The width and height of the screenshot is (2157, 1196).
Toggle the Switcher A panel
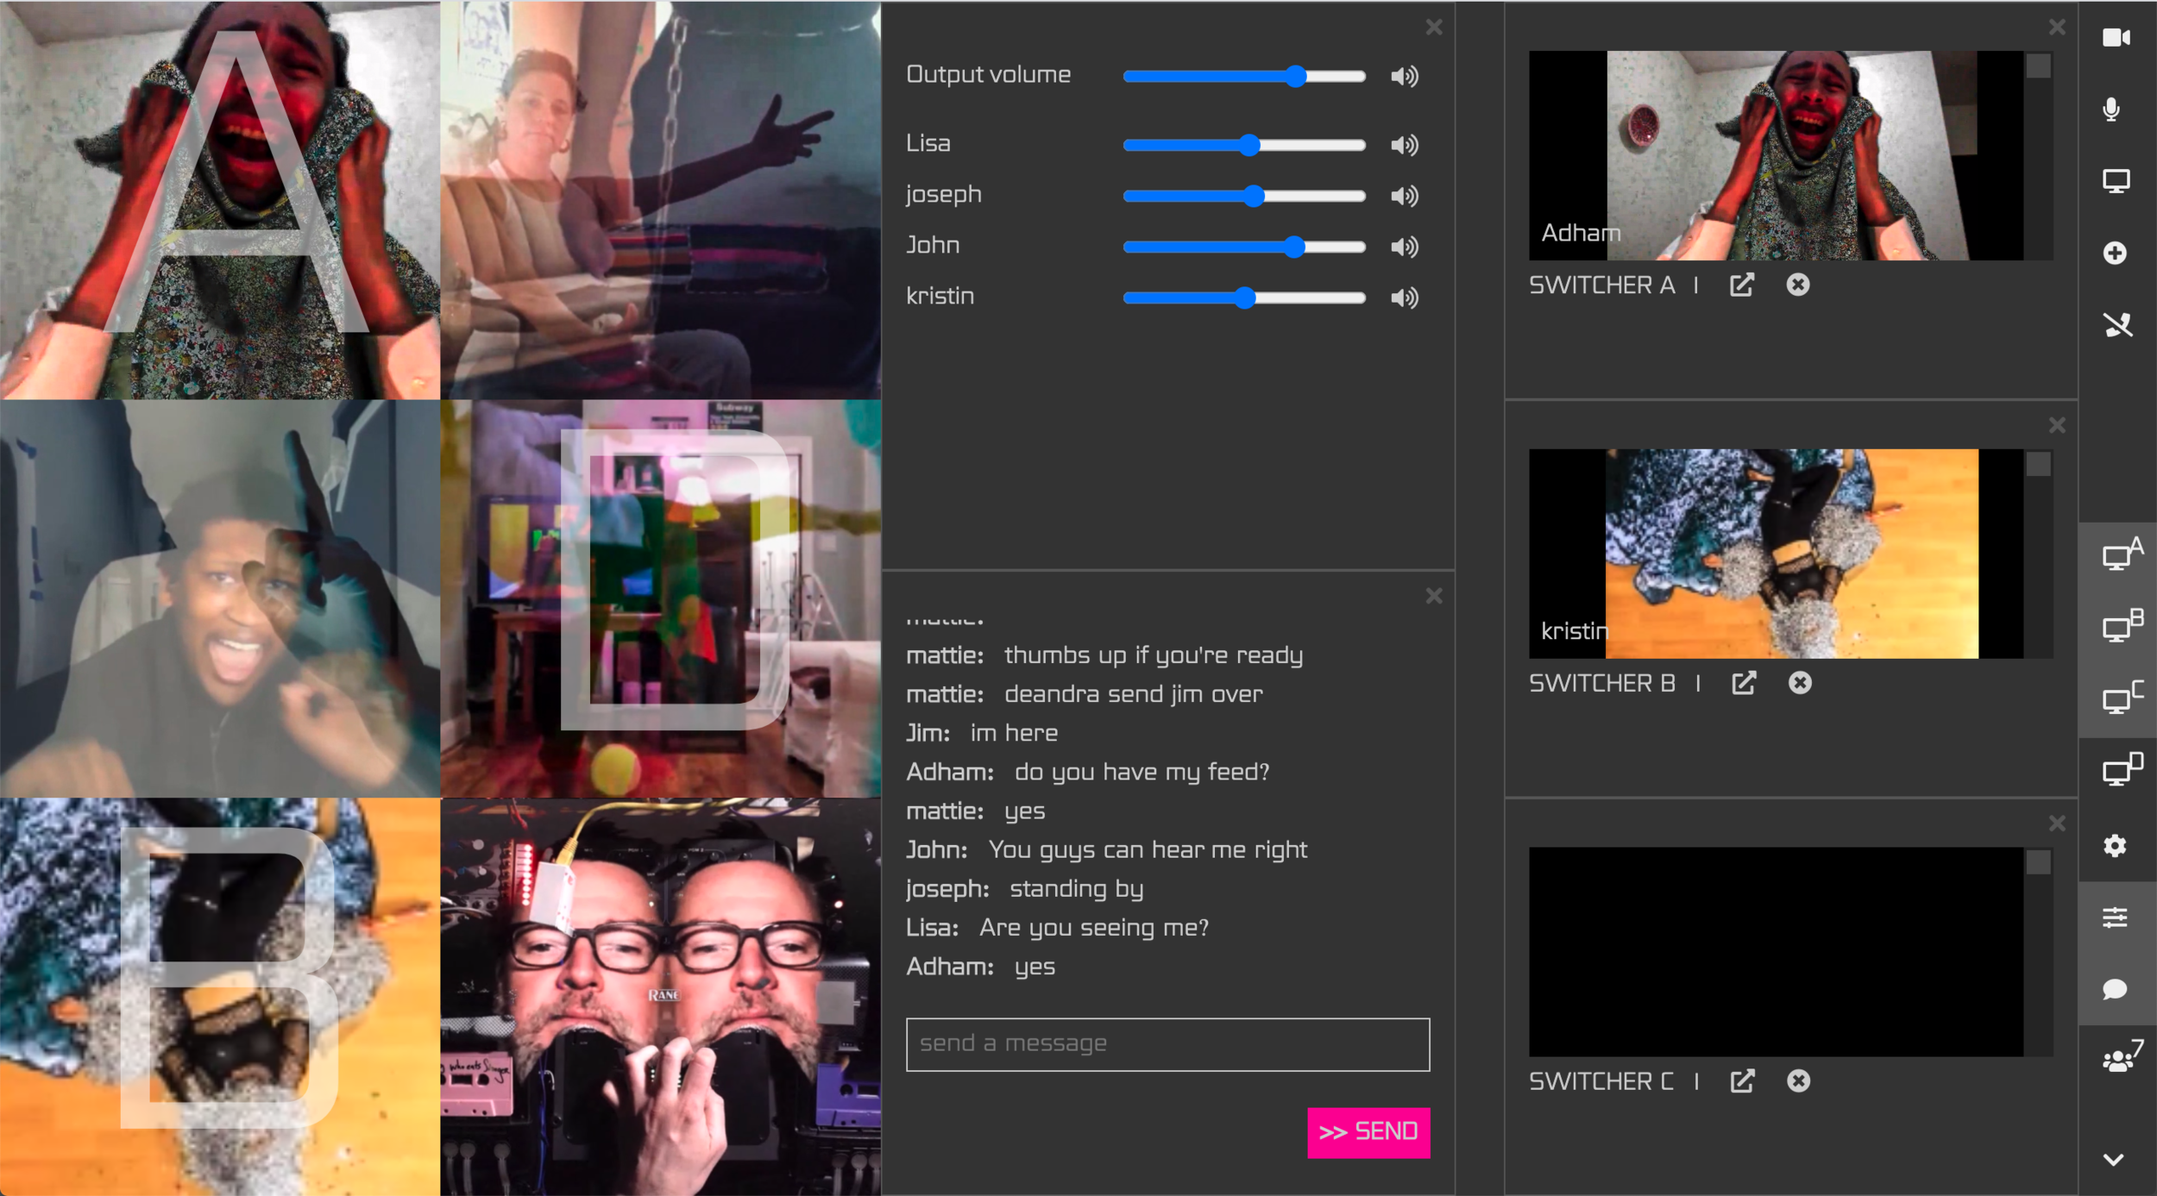click(2120, 556)
